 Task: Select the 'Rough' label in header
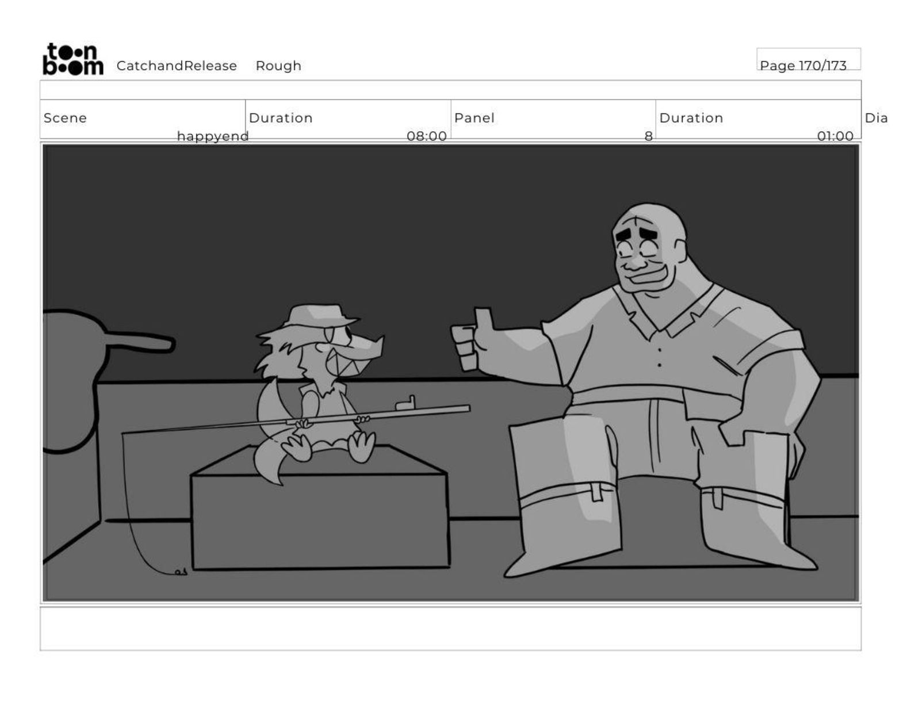click(278, 66)
